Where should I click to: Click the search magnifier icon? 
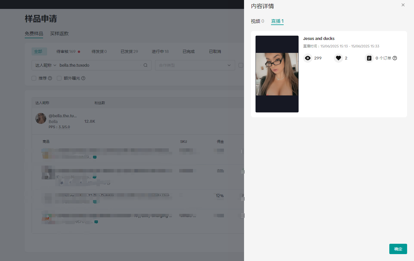(x=146, y=65)
